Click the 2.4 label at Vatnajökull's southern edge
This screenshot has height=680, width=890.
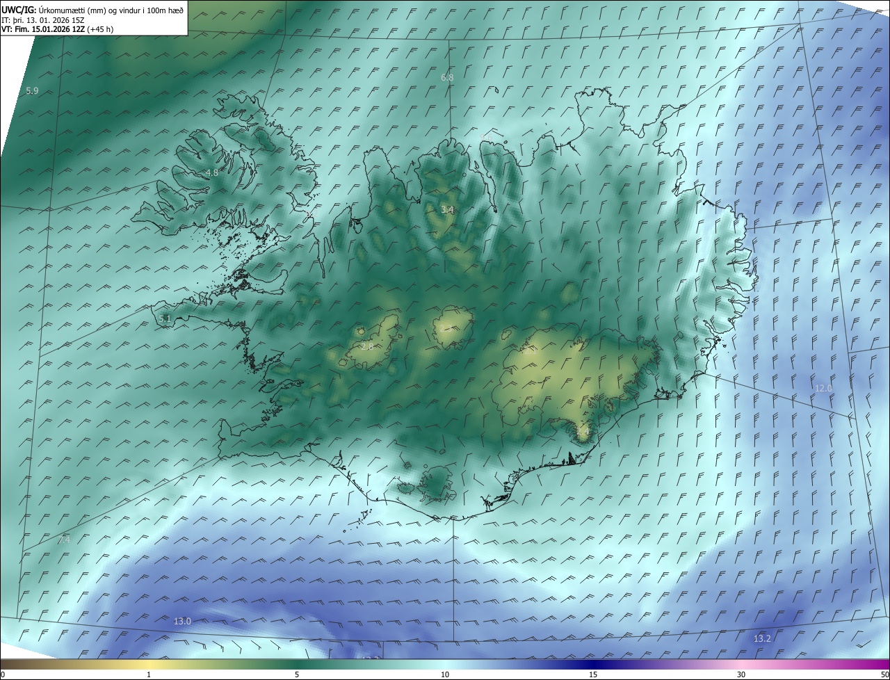pos(583,432)
